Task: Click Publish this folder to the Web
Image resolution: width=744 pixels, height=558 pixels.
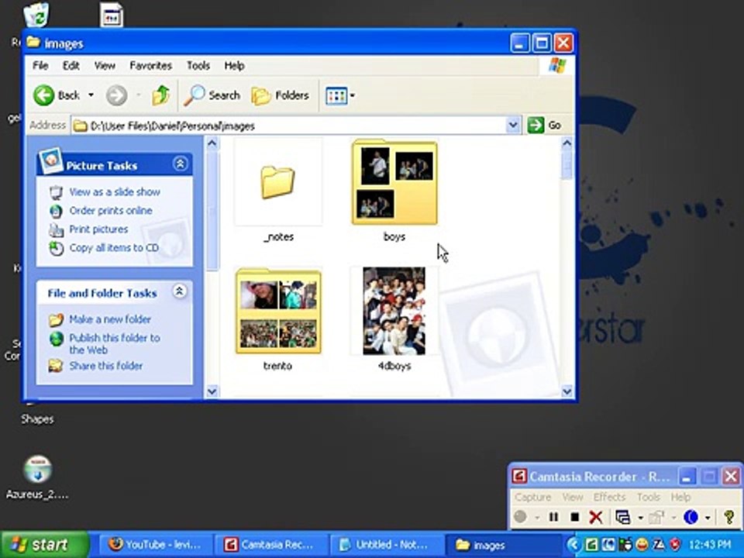Action: click(115, 343)
